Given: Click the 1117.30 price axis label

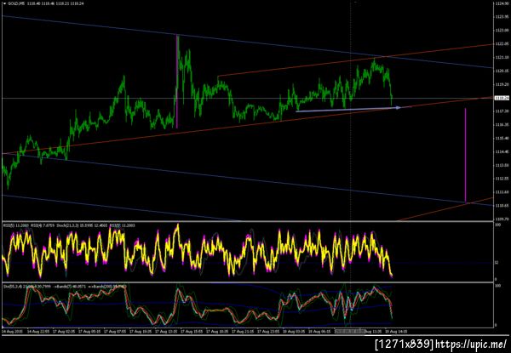Looking at the screenshot, I should click(502, 111).
